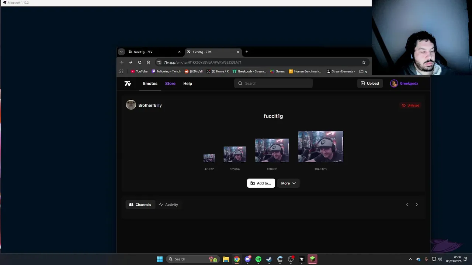Image resolution: width=472 pixels, height=265 pixels.
Task: Bookmark this page with the star icon
Action: (x=364, y=62)
